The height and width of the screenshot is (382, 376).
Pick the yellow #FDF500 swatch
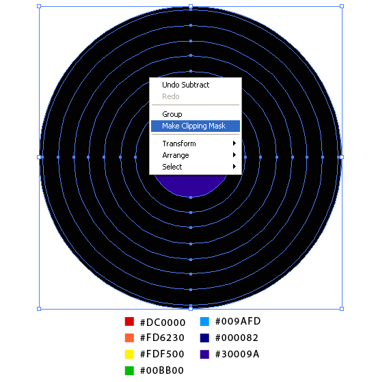(129, 354)
